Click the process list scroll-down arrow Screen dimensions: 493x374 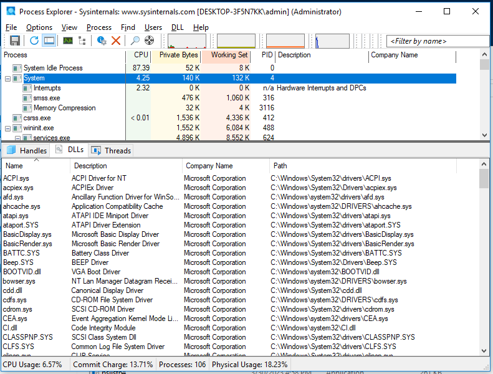tap(484, 135)
